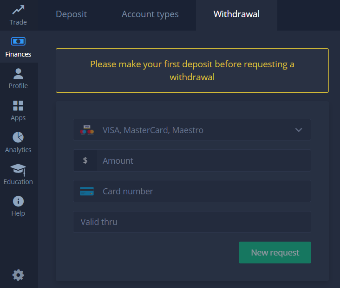340x288 pixels.
Task: Select the Finances money icon
Action: point(18,41)
